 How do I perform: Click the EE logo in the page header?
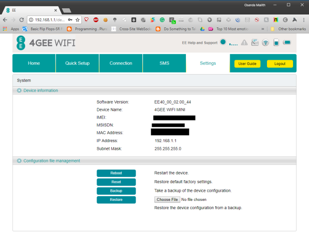tap(21, 43)
